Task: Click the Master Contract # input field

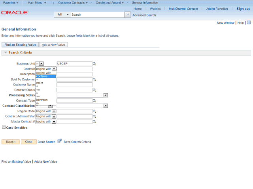Action: [x=75, y=122]
